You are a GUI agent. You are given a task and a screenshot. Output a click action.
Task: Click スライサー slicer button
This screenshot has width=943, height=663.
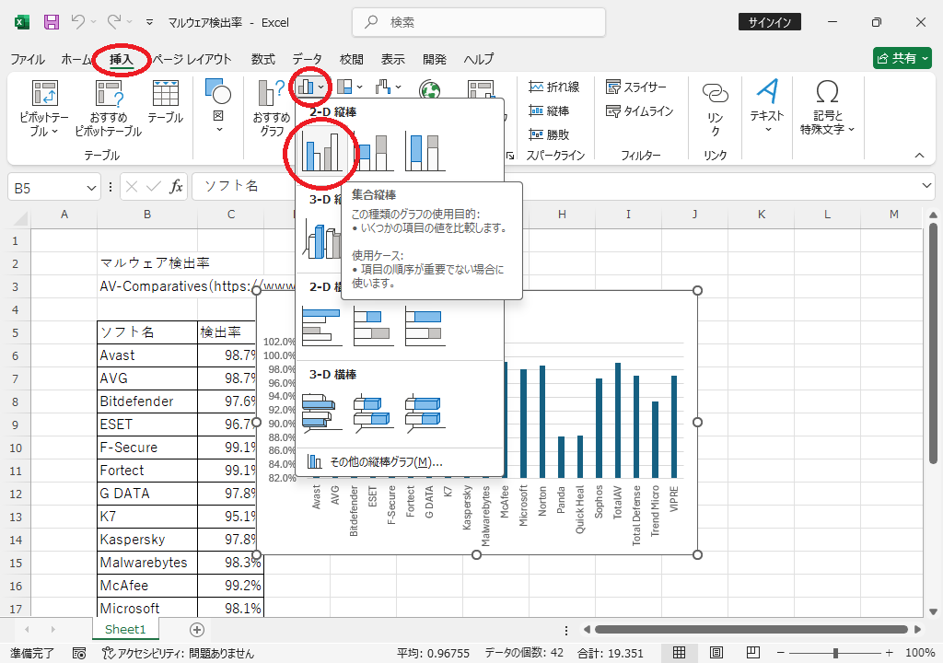pos(636,87)
